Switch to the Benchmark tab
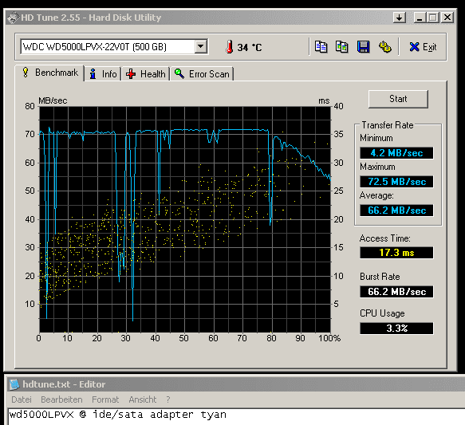 coord(49,73)
